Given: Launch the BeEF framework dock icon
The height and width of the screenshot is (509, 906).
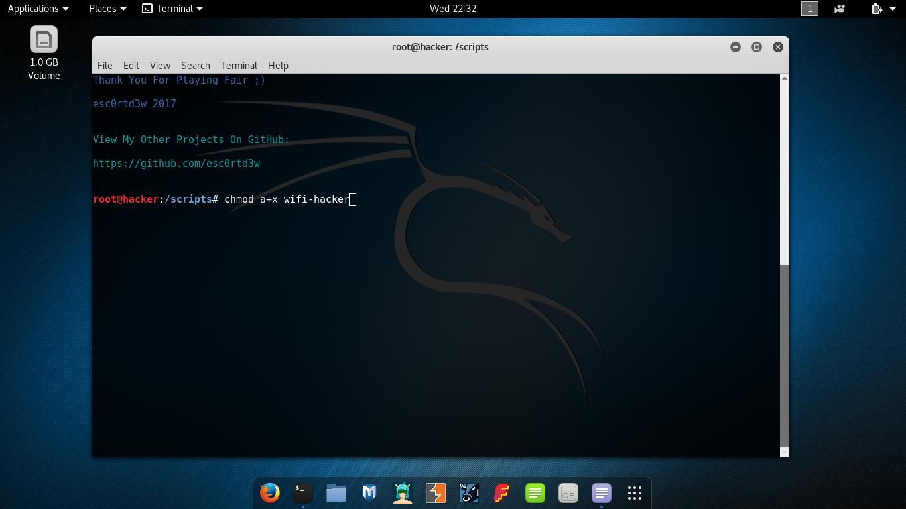Looking at the screenshot, I should (468, 493).
